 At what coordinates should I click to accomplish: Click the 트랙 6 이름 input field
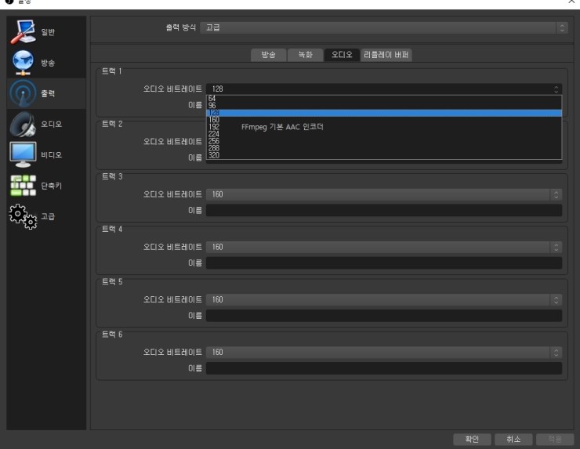[384, 368]
